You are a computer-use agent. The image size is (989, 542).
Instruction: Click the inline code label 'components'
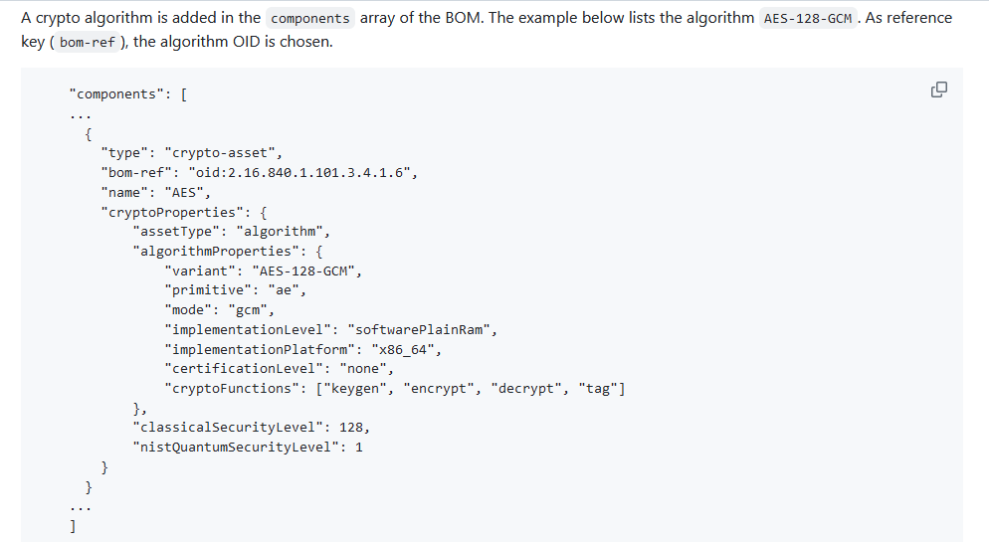309,18
